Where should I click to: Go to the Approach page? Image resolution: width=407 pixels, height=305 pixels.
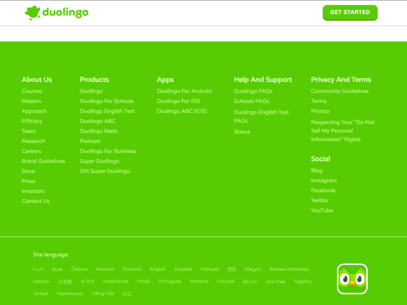click(x=34, y=111)
